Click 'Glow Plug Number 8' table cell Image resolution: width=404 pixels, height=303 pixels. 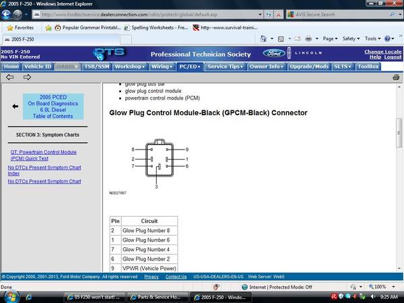pyautogui.click(x=149, y=230)
